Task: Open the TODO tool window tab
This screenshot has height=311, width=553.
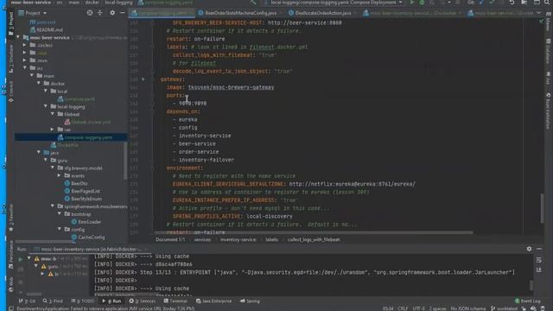Action: (x=83, y=301)
